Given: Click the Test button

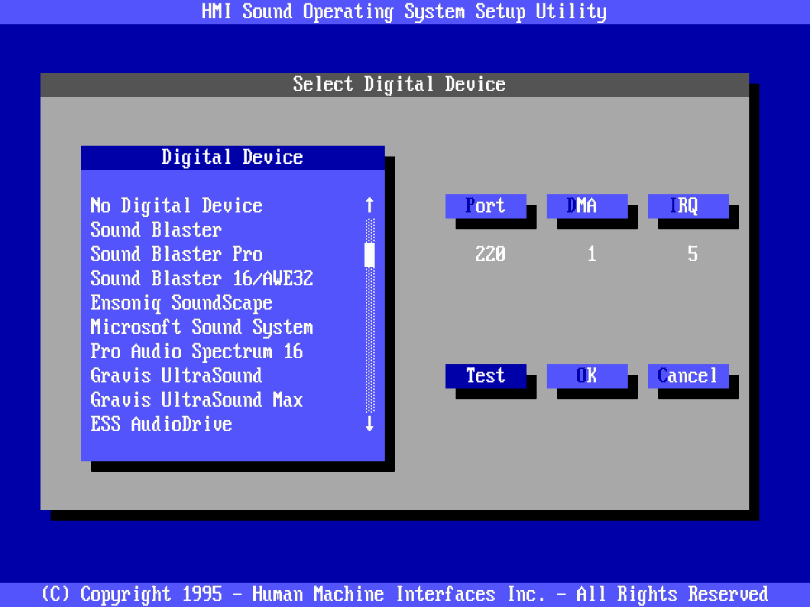Looking at the screenshot, I should point(486,376).
